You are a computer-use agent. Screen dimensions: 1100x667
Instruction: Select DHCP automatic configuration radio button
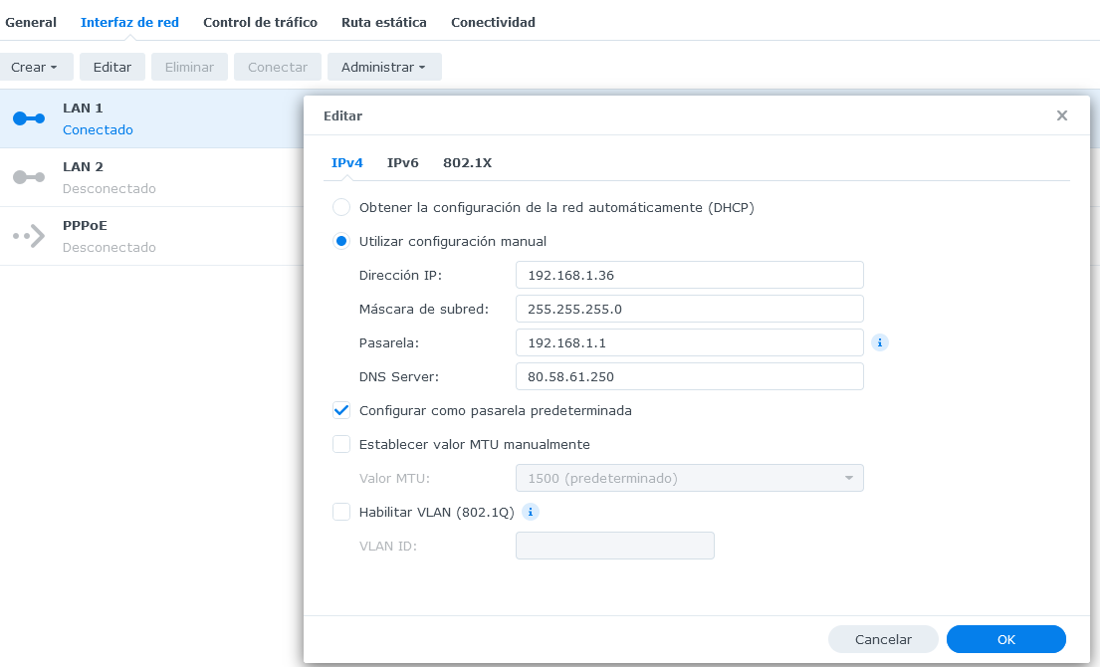click(341, 207)
